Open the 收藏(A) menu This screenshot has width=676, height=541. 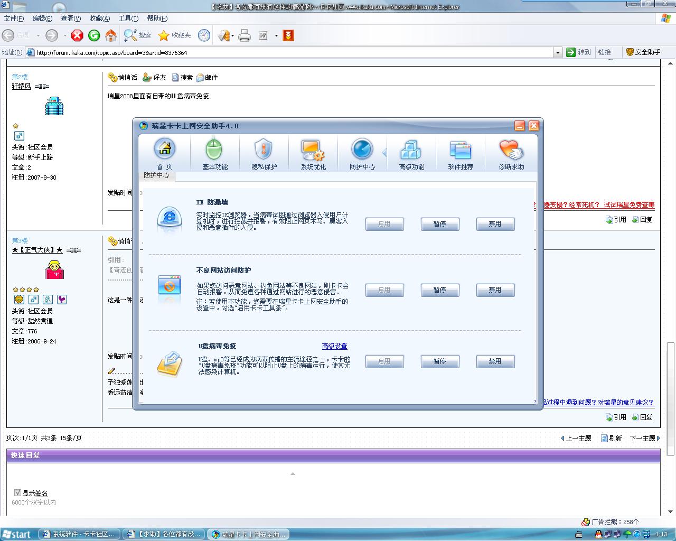click(100, 18)
